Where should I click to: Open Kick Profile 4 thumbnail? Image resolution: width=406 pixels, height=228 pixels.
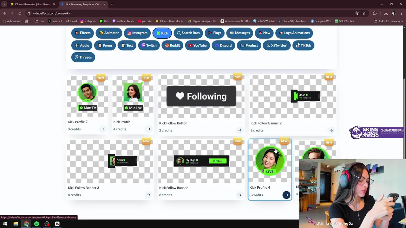pyautogui.click(x=270, y=161)
